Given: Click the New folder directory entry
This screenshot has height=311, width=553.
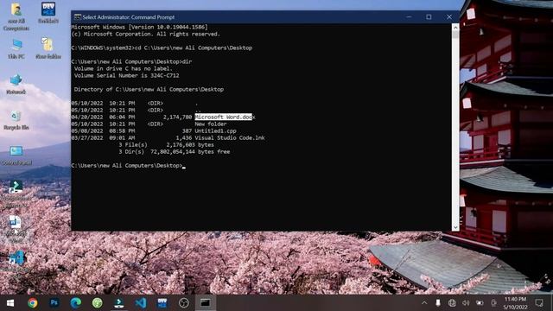Looking at the screenshot, I should coord(211,124).
